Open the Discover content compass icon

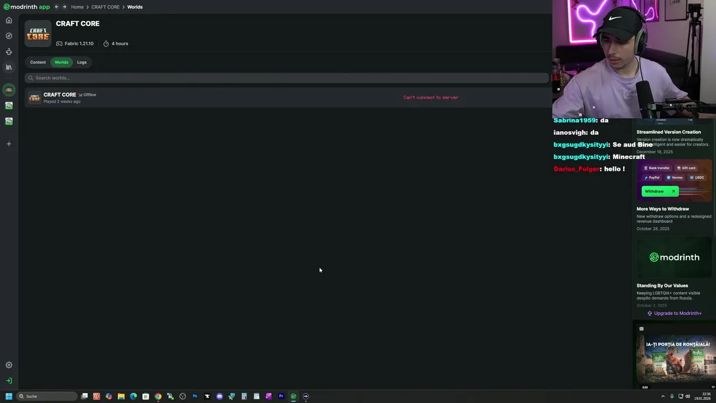point(9,36)
